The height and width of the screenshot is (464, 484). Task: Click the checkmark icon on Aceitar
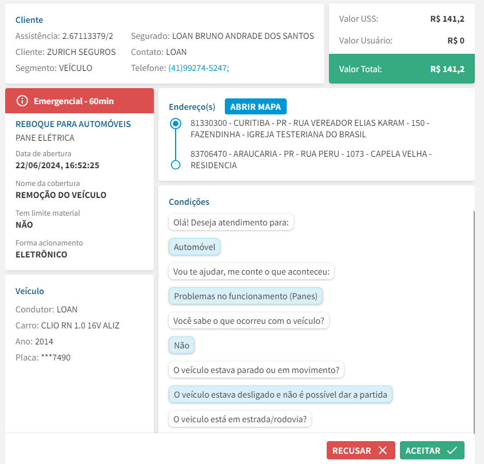coord(452,450)
